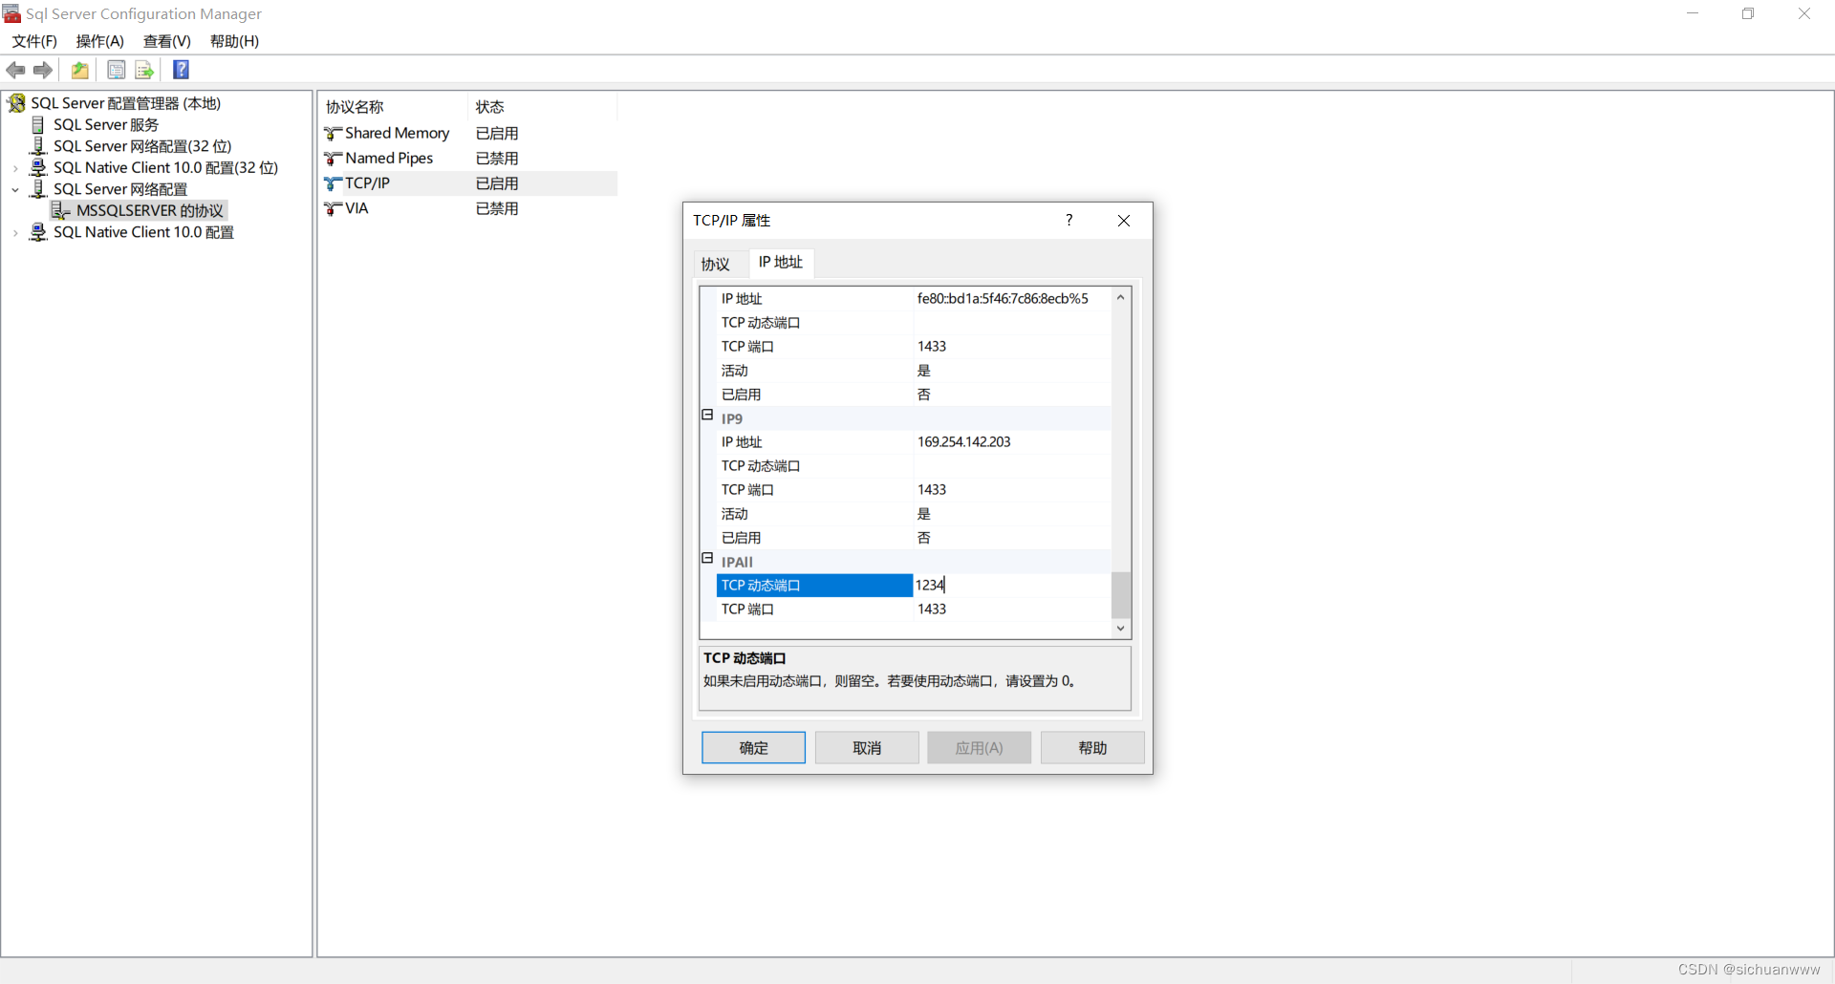Click IP9 IP 地址 value 169.254.142.203
Screen dimensions: 1835x984
963,442
